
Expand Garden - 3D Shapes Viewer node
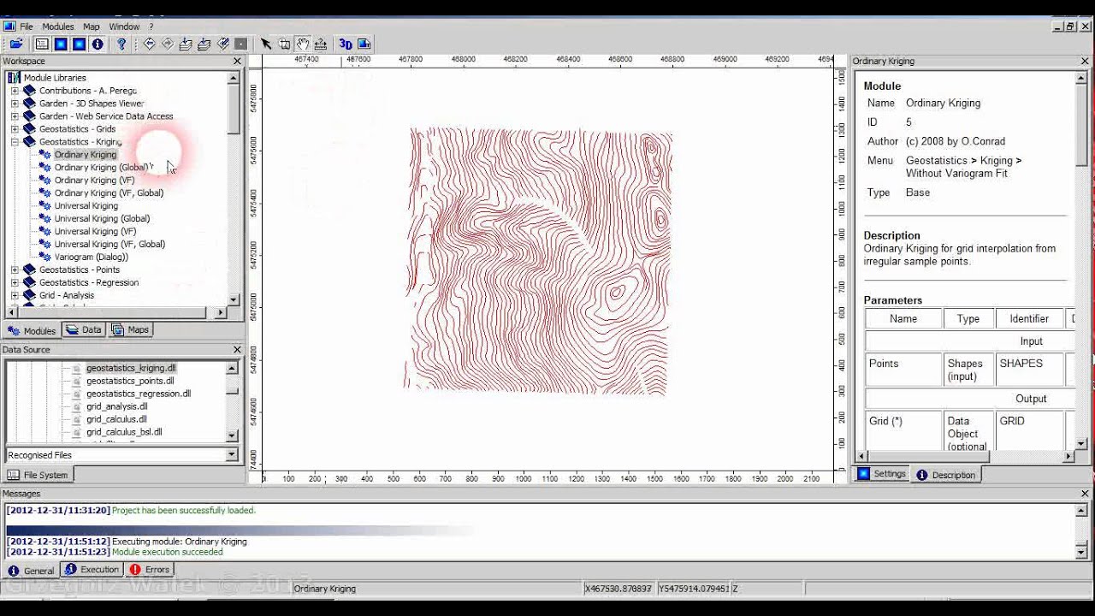[x=15, y=104]
